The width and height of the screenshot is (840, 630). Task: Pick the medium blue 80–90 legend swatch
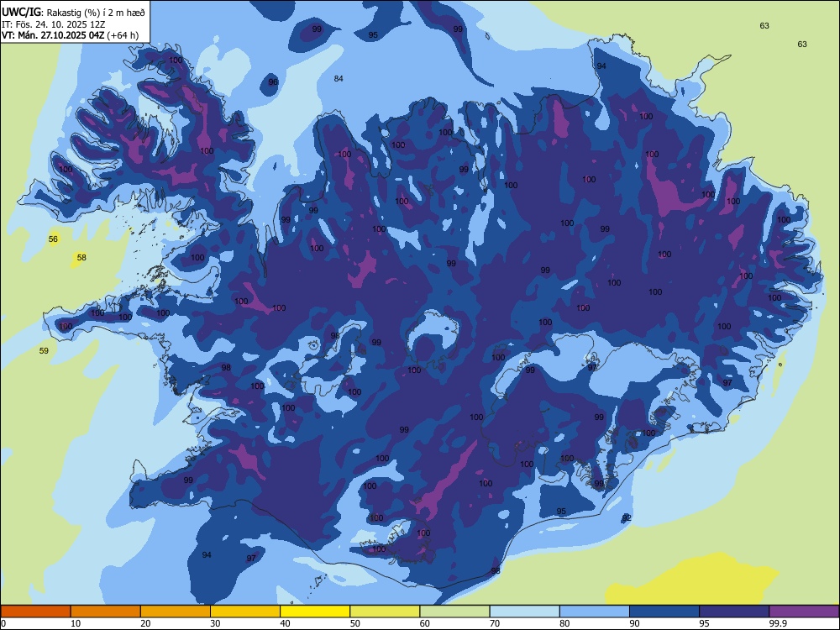coord(594,612)
